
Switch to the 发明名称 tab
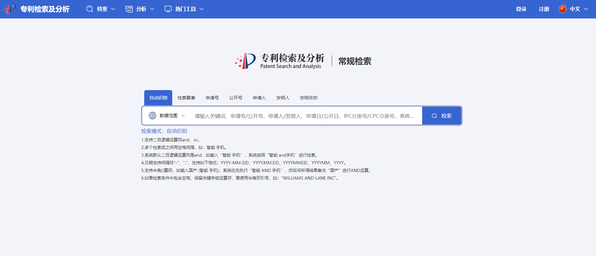[x=309, y=98]
